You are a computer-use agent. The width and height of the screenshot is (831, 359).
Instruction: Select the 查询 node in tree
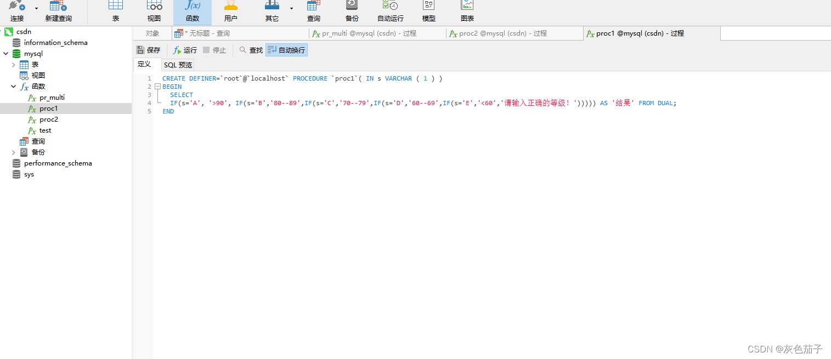tap(38, 141)
